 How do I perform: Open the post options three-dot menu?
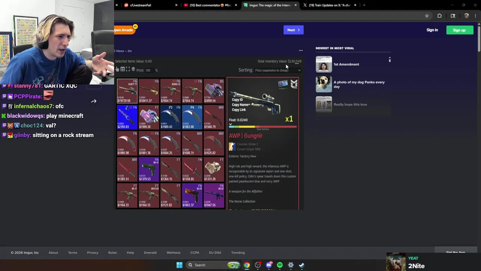301,50
